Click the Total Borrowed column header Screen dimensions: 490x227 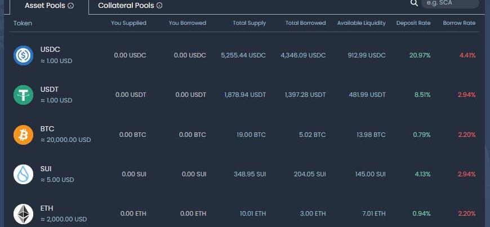coord(305,23)
